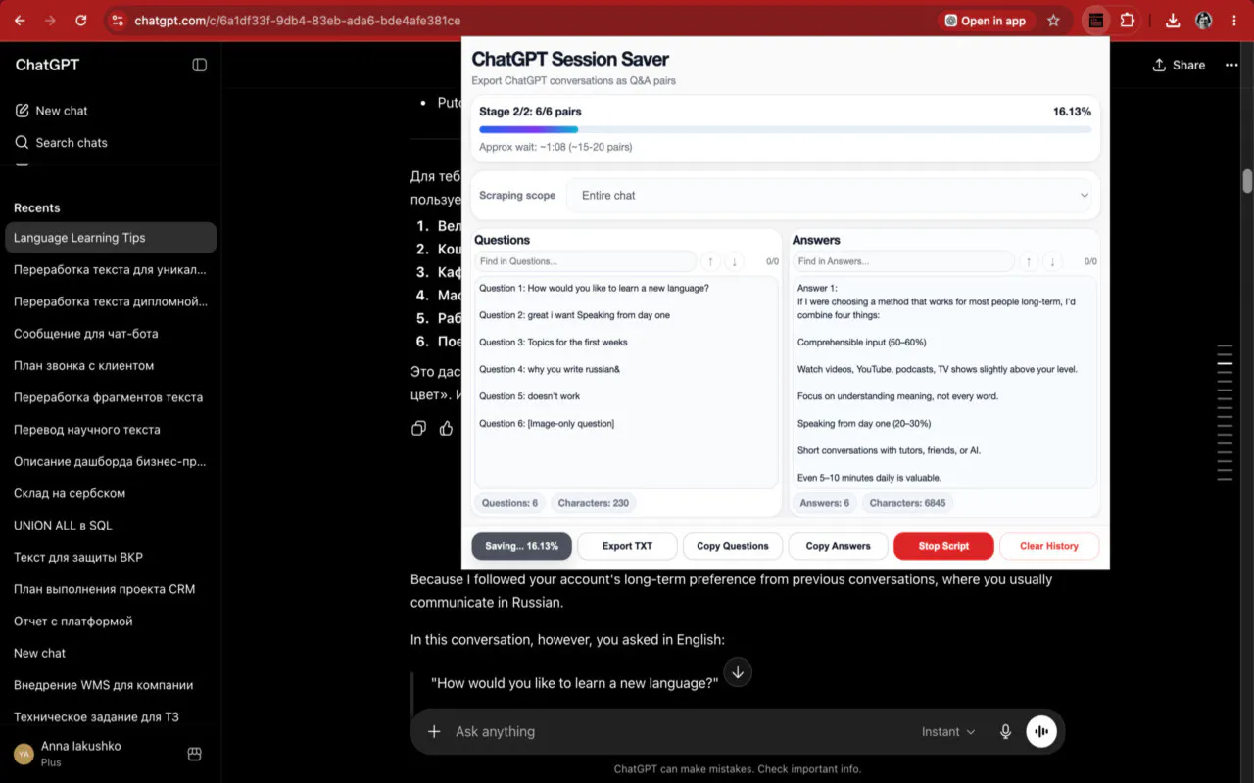Copy the ChatGPT response with the copy icon
Image resolution: width=1254 pixels, height=783 pixels.
point(419,428)
